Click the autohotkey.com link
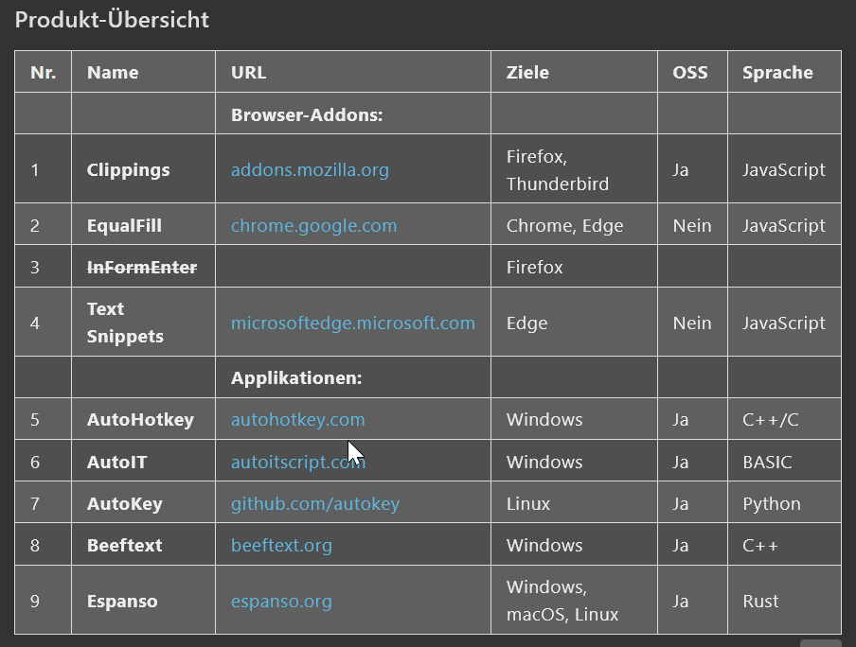This screenshot has width=856, height=647. pos(297,420)
